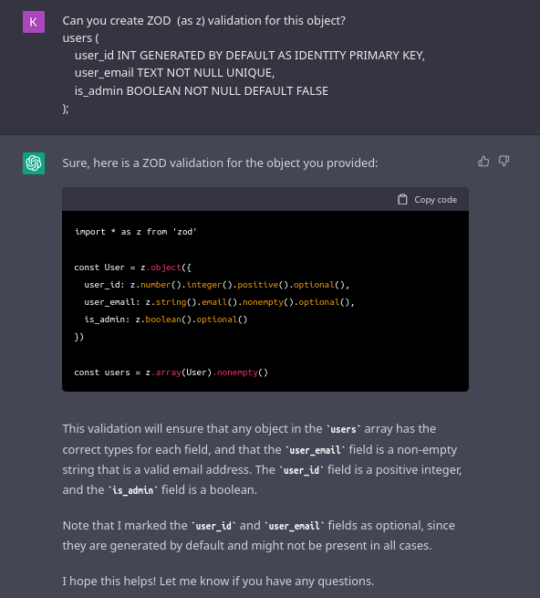Screen dimensions: 540x598
Task: Click the clipboard icon in code header
Action: tap(402, 199)
